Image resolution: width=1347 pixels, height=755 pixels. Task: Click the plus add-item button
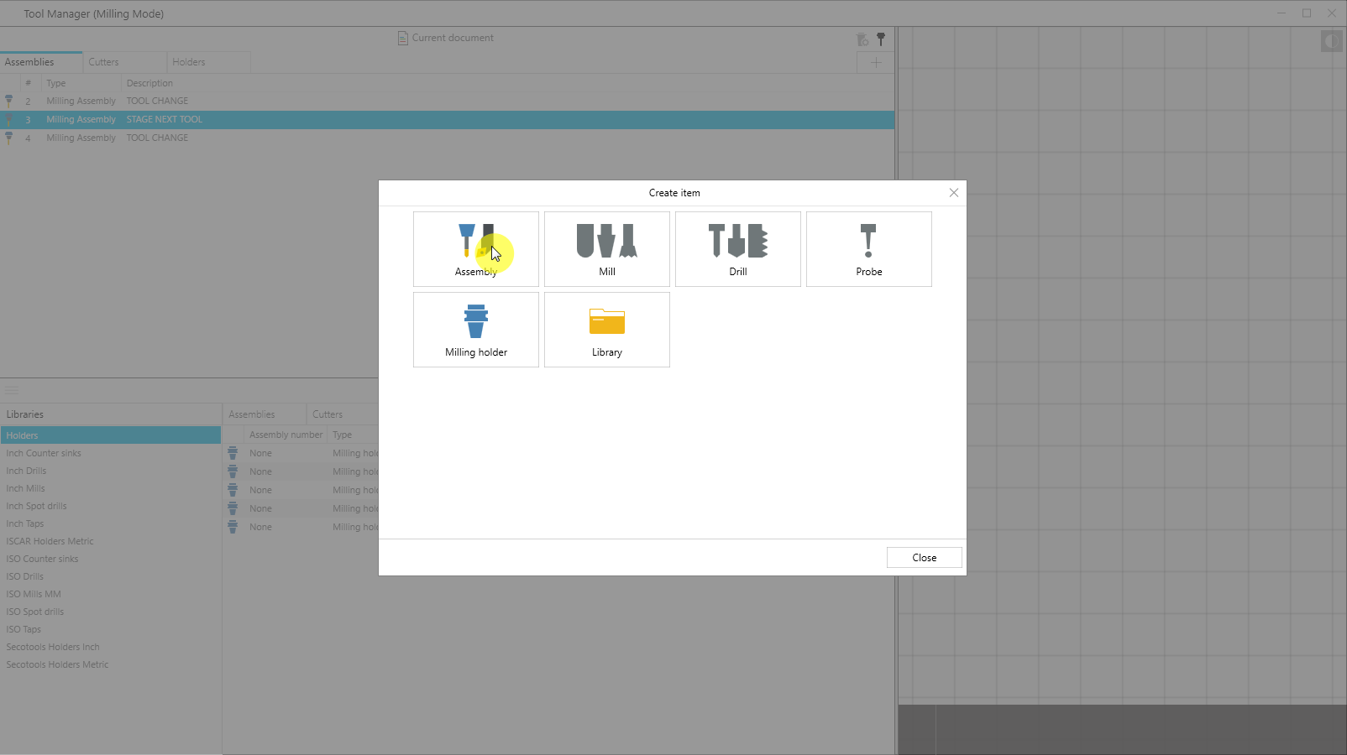click(876, 62)
